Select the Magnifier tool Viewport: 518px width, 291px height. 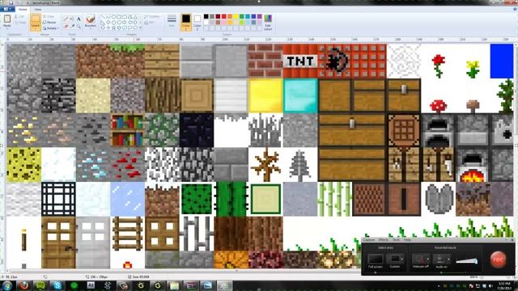(x=79, y=26)
